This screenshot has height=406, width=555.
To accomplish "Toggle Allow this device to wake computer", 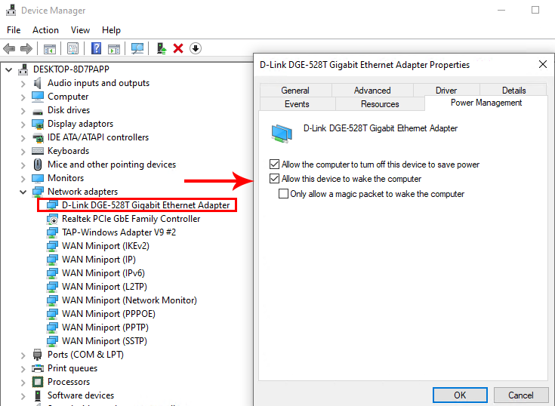I will tap(274, 179).
